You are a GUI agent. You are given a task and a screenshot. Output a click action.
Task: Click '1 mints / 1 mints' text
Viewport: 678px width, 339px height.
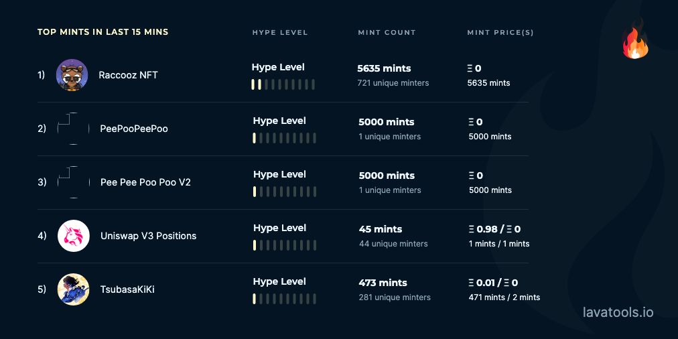(499, 243)
